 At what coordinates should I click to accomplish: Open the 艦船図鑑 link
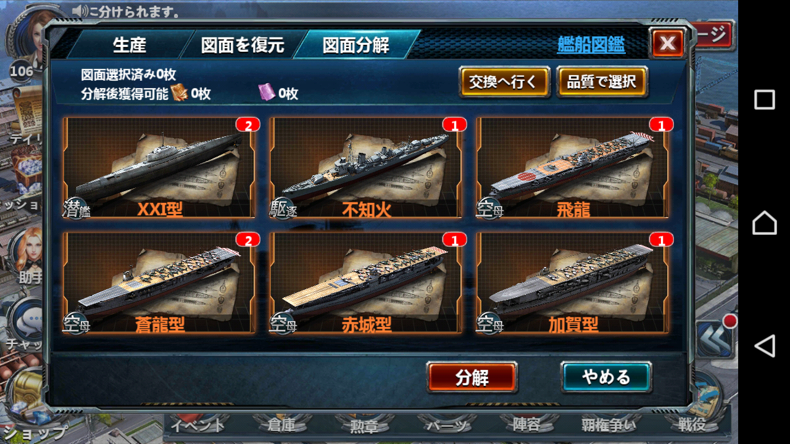coord(591,44)
